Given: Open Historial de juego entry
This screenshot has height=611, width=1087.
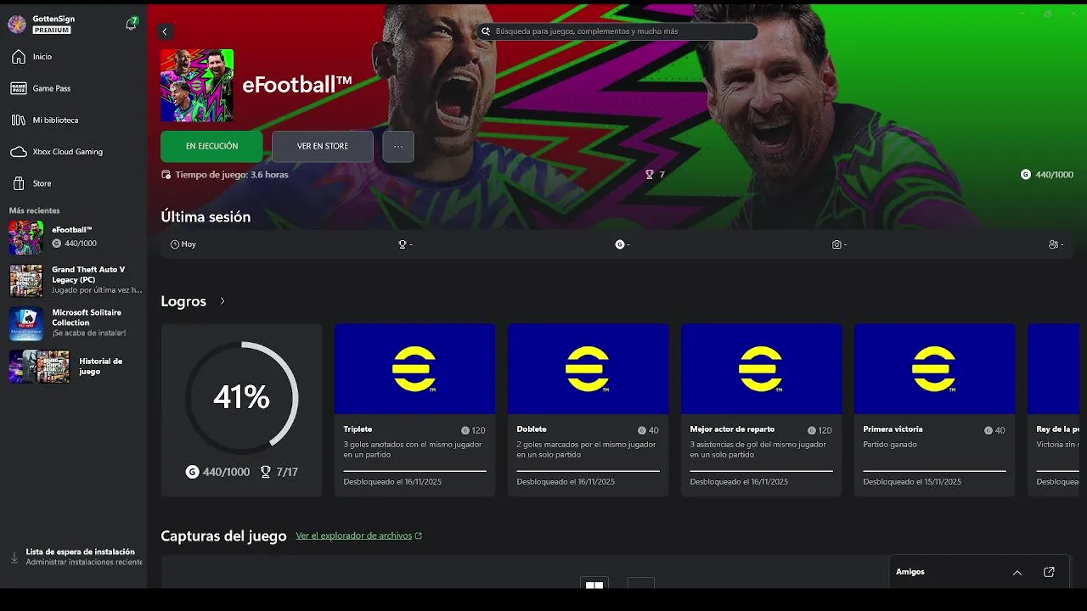Looking at the screenshot, I should point(74,367).
